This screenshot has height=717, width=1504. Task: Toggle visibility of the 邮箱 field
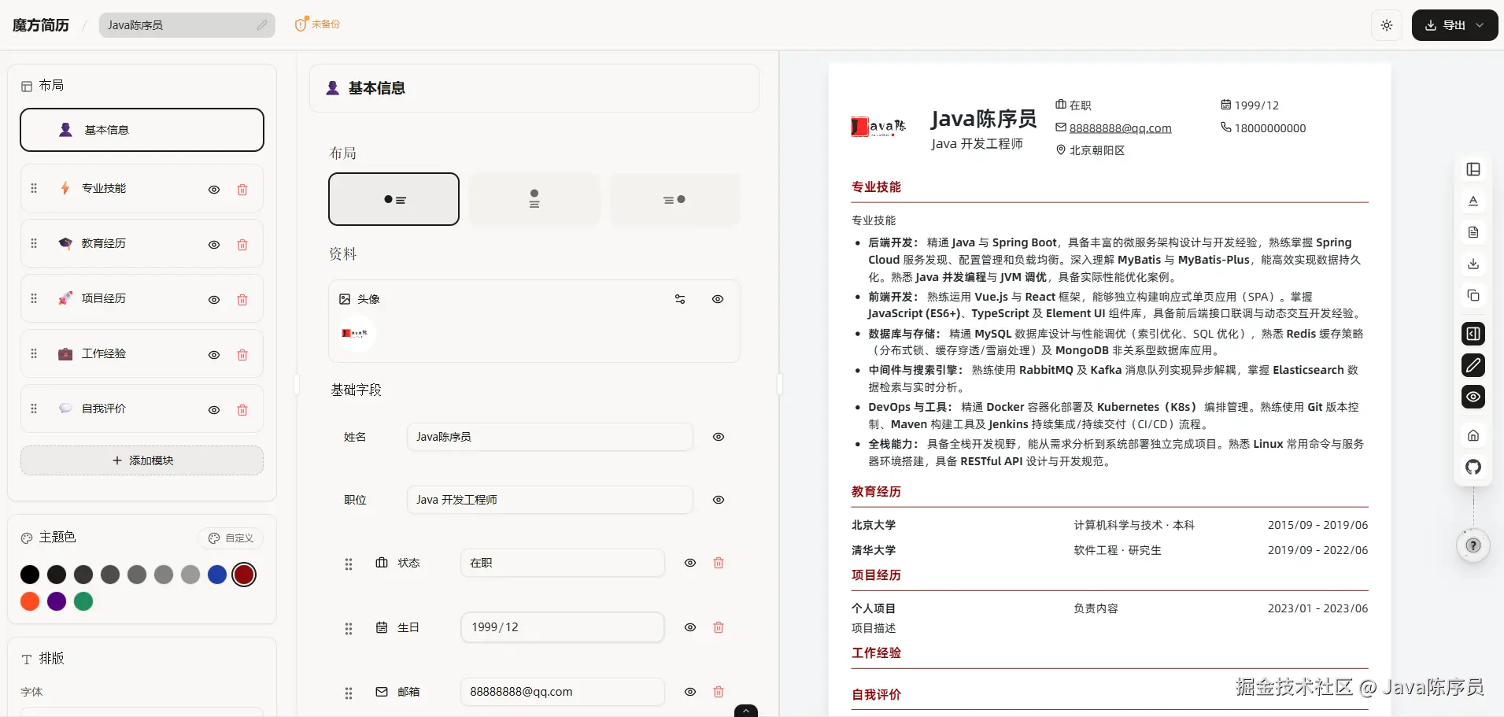coord(690,692)
